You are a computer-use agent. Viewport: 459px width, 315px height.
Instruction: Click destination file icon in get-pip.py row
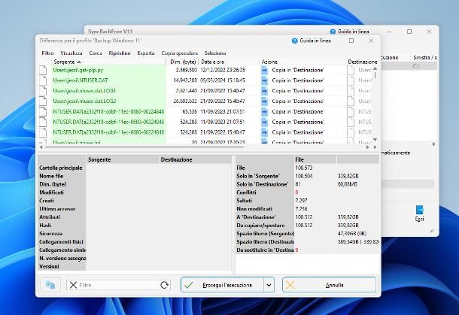click(x=351, y=70)
